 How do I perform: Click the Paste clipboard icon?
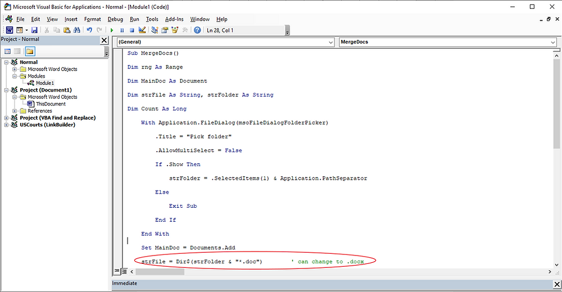[67, 30]
